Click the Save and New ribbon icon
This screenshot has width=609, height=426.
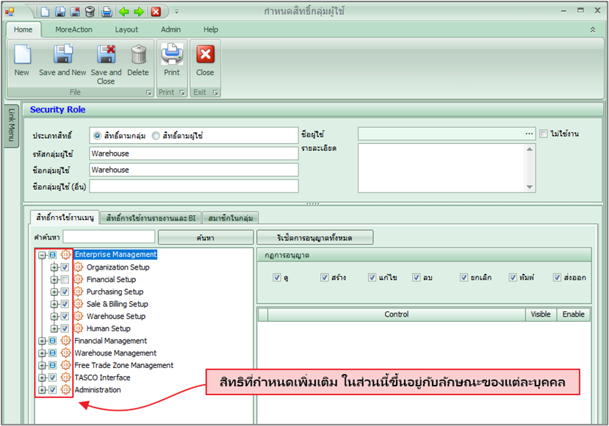point(63,56)
